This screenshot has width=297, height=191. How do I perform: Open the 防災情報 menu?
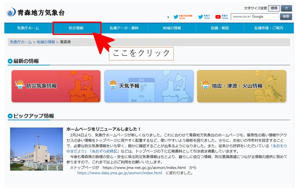point(76,28)
